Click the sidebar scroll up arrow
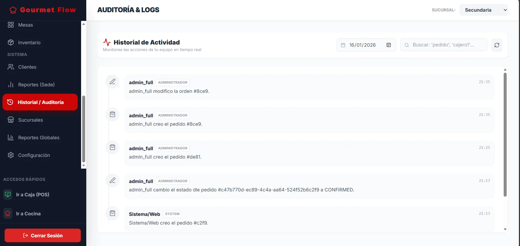 (x=84, y=24)
